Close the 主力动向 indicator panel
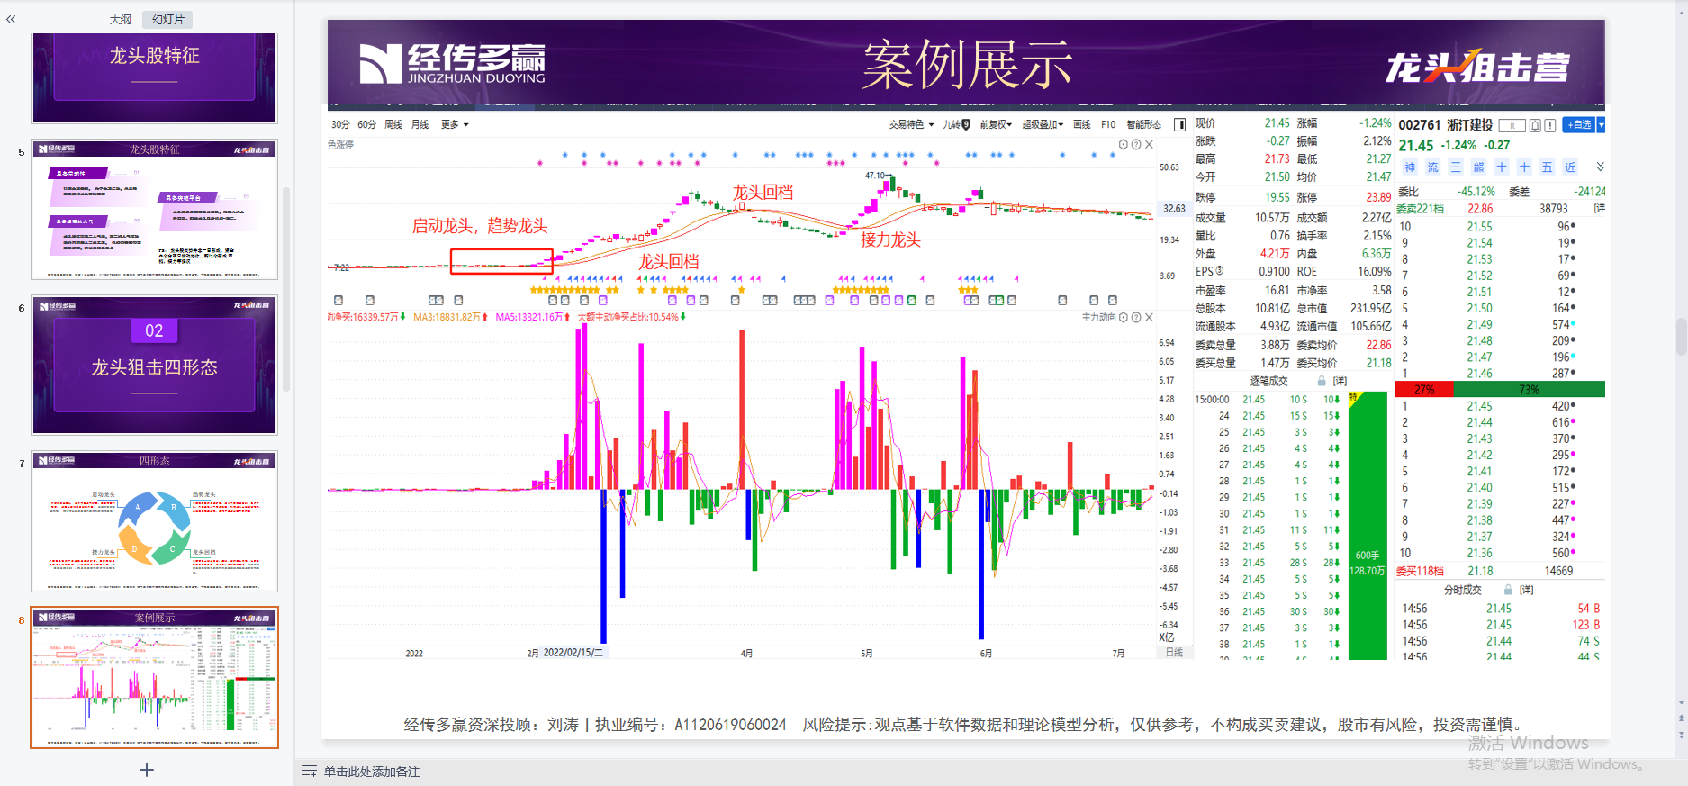 [1149, 317]
